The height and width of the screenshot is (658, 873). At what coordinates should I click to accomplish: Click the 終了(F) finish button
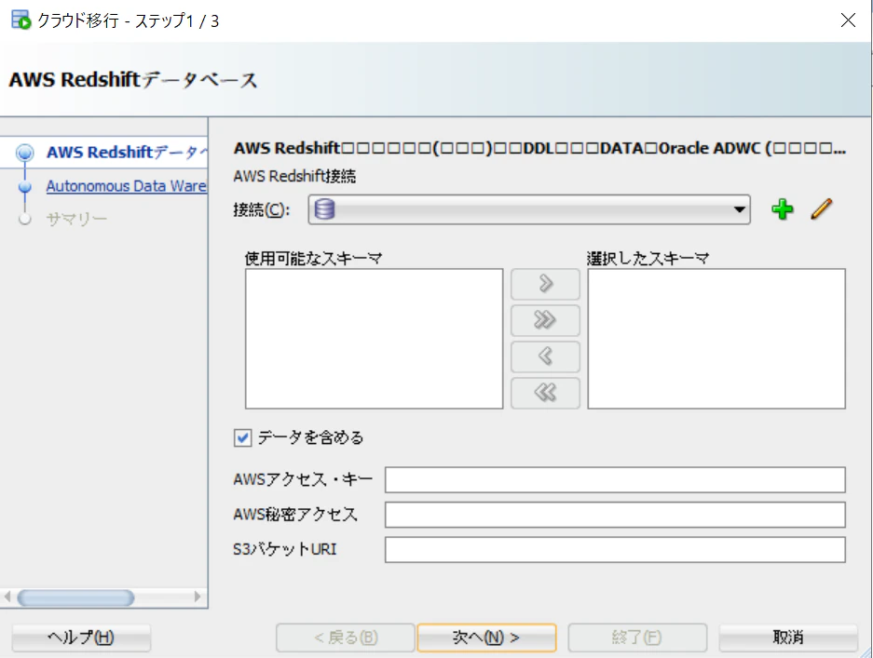pos(637,637)
